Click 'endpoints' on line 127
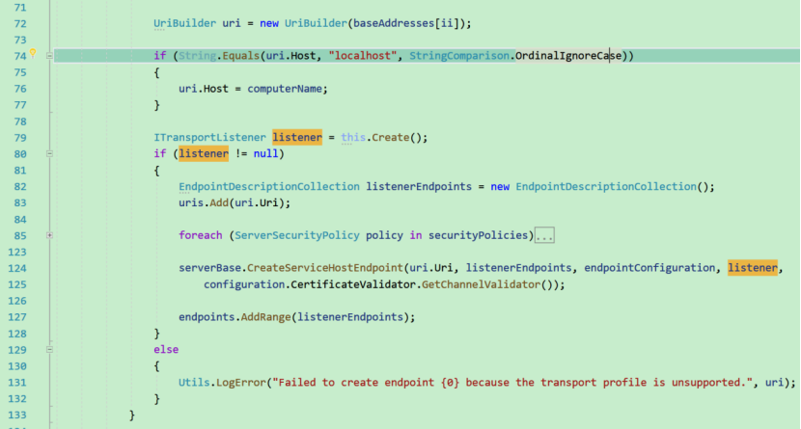 coord(207,317)
